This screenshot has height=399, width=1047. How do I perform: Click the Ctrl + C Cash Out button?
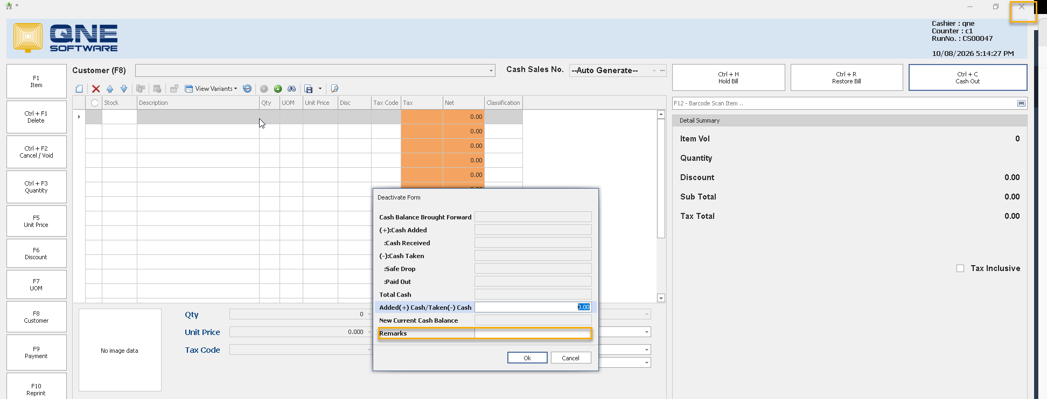point(968,77)
